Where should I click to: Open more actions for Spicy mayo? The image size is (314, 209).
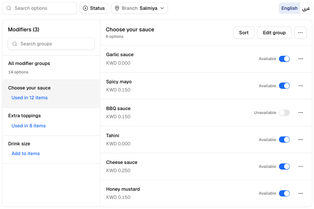[x=301, y=86]
